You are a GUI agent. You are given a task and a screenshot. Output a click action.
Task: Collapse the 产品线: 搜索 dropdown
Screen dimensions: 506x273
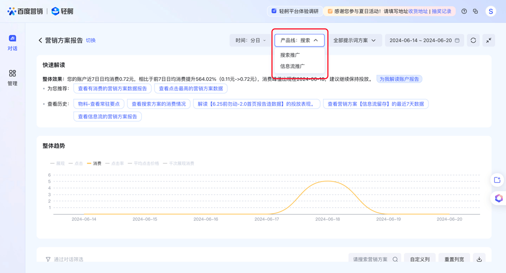tap(299, 40)
